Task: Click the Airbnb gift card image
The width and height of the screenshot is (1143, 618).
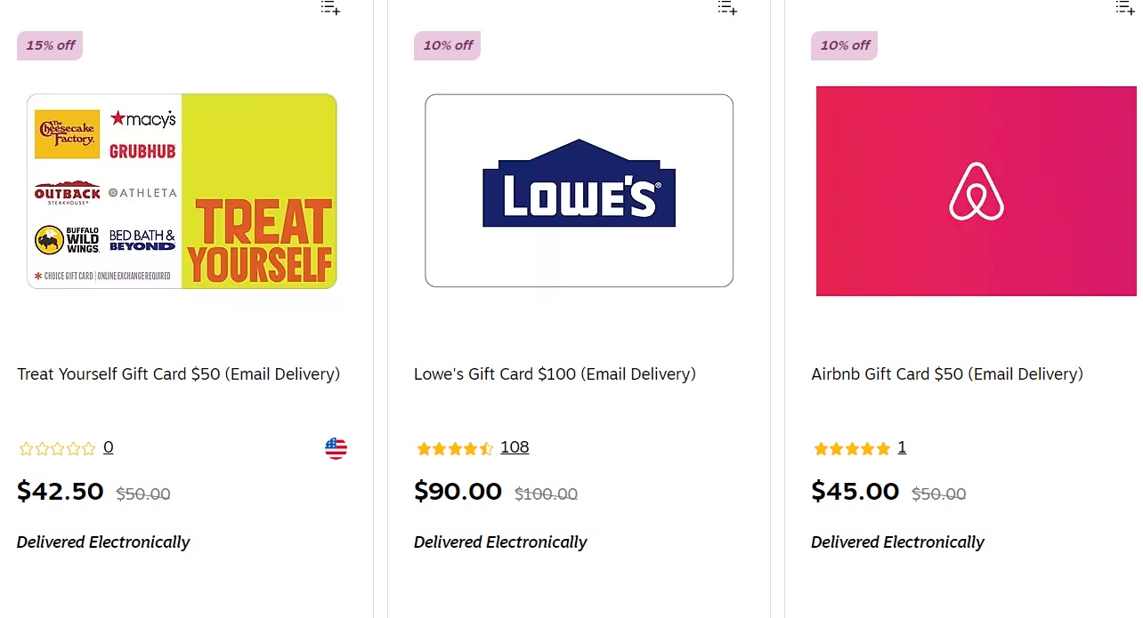Action: click(x=976, y=190)
